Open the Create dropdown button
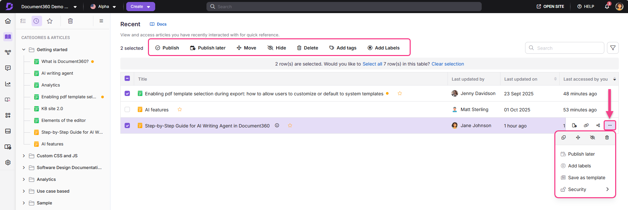 [x=141, y=7]
